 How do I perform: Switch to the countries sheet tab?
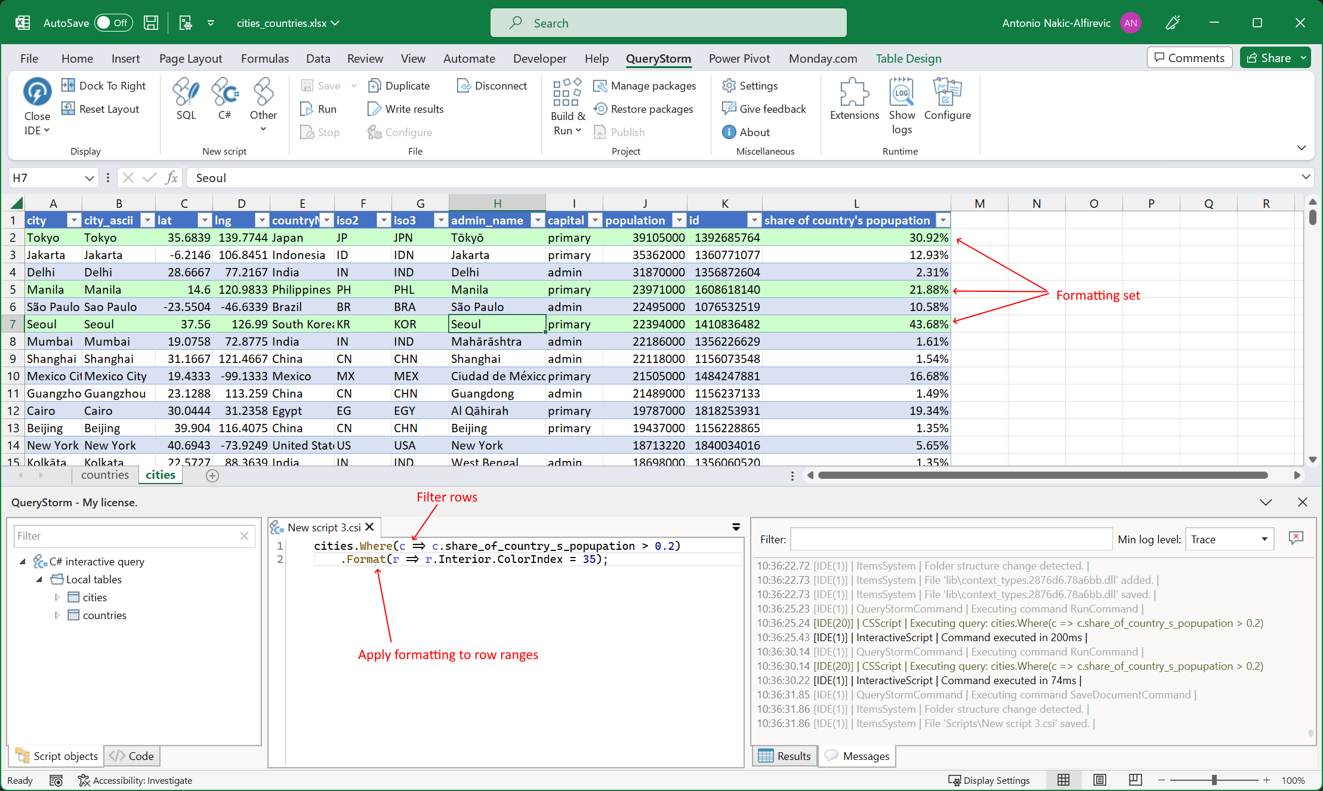click(105, 475)
